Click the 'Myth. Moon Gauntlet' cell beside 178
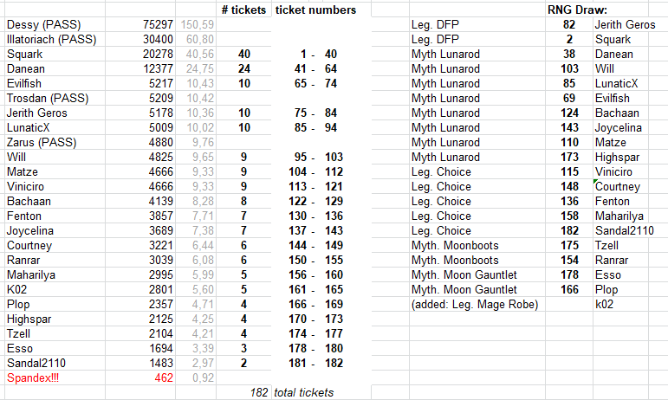 pyautogui.click(x=477, y=275)
